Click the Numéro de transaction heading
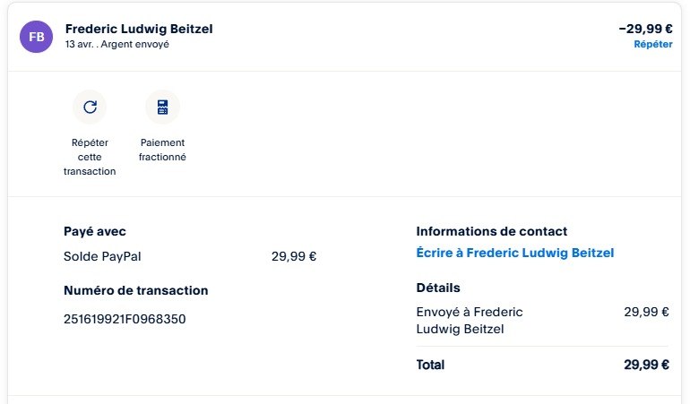 [x=135, y=290]
